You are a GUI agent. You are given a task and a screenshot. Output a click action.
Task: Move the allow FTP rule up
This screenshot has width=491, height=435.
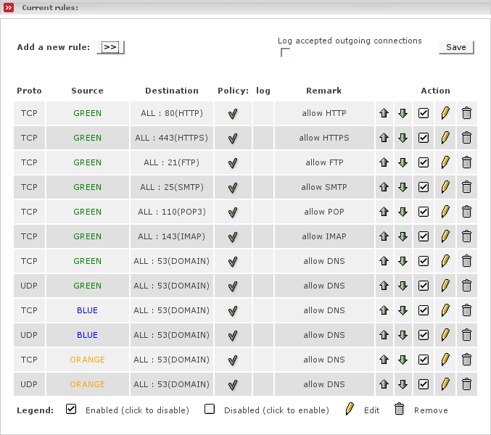click(x=384, y=162)
